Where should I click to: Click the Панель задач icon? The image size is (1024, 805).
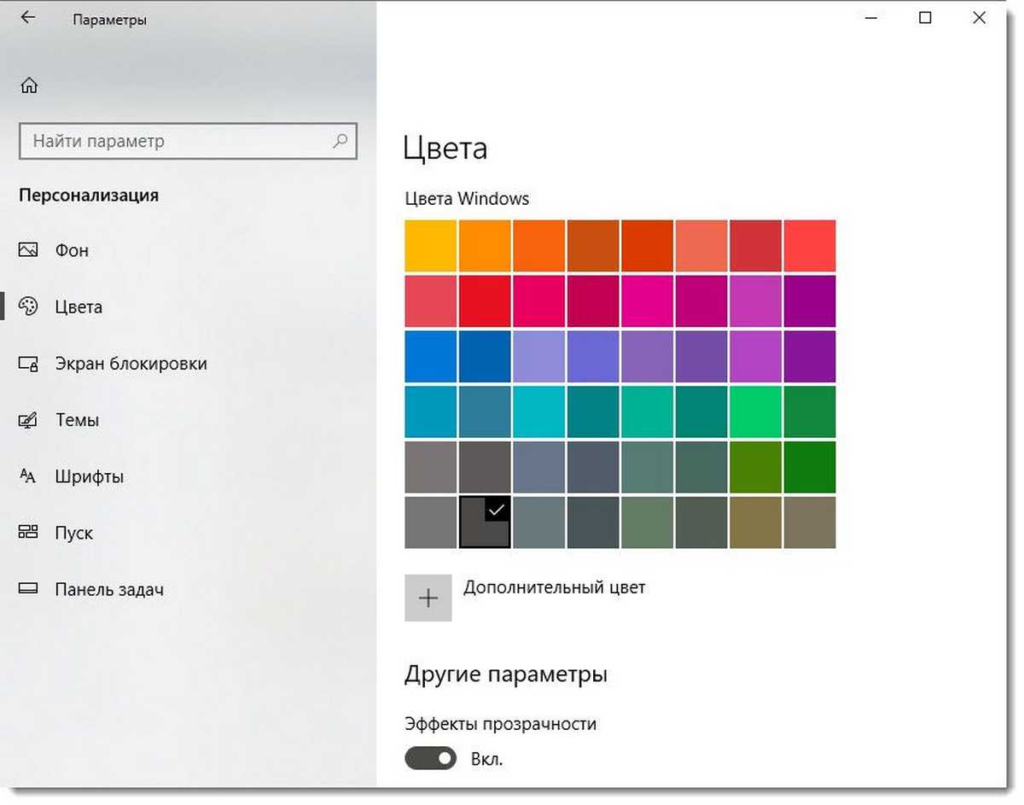pos(28,589)
